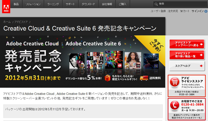Open the 会社情報 menu
This screenshot has width=208, height=121.
coord(107,4)
